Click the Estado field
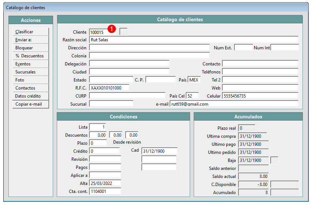 pyautogui.click(x=111, y=80)
